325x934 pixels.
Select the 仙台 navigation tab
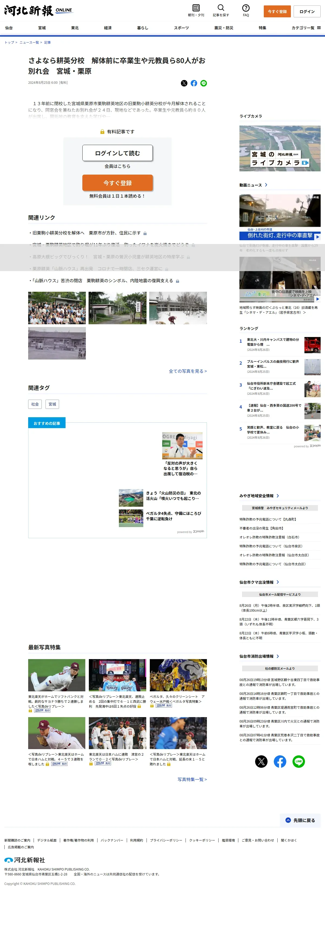(9, 28)
